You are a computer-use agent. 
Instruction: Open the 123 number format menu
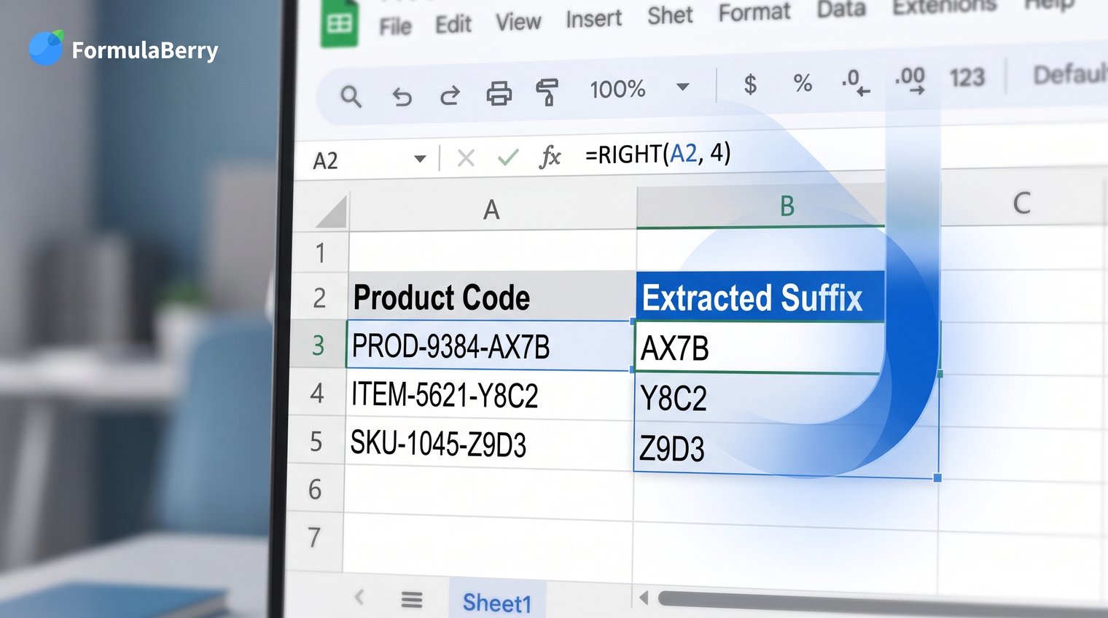click(x=967, y=77)
